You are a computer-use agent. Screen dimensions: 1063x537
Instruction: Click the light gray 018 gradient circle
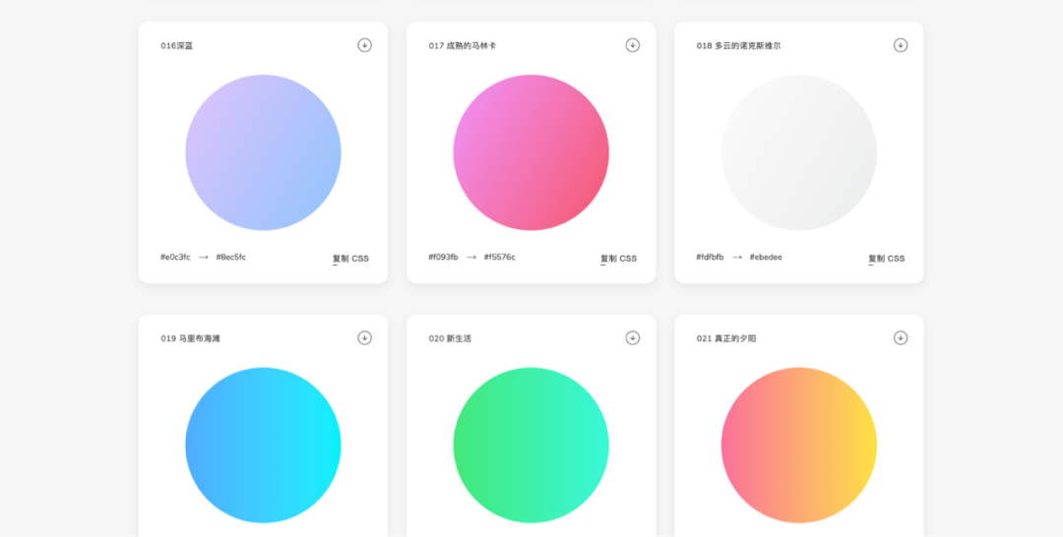pyautogui.click(x=798, y=152)
